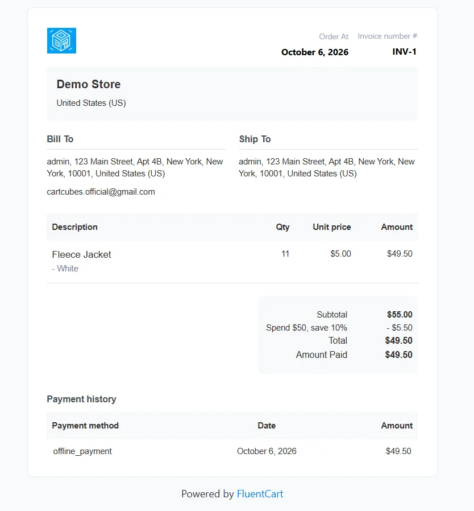Viewport: 474px width, 511px height.
Task: Select payment history amount $49.50
Action: (x=398, y=451)
